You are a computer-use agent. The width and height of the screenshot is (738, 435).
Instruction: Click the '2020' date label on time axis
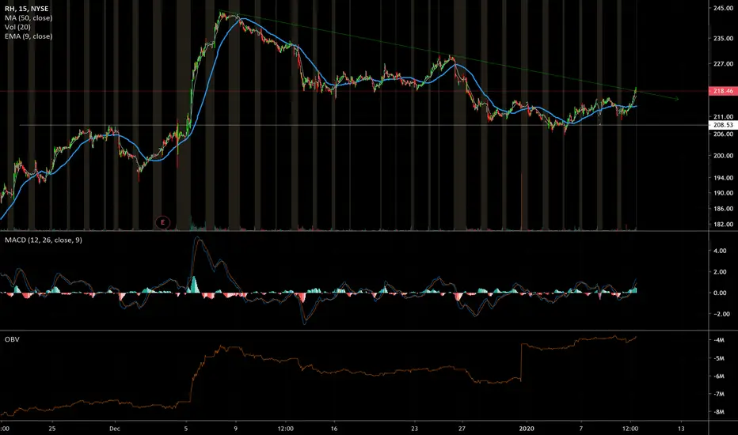(527, 429)
